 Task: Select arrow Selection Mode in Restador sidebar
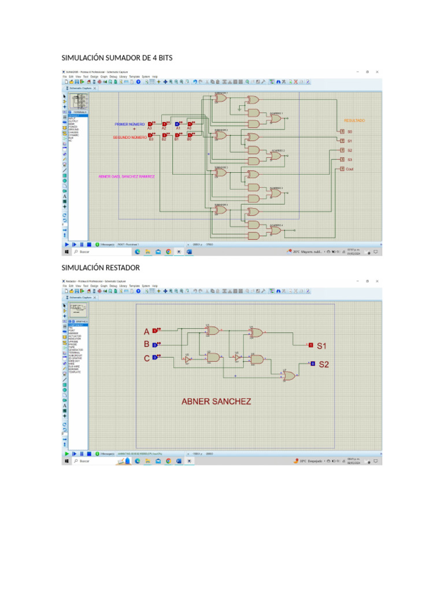[65, 306]
